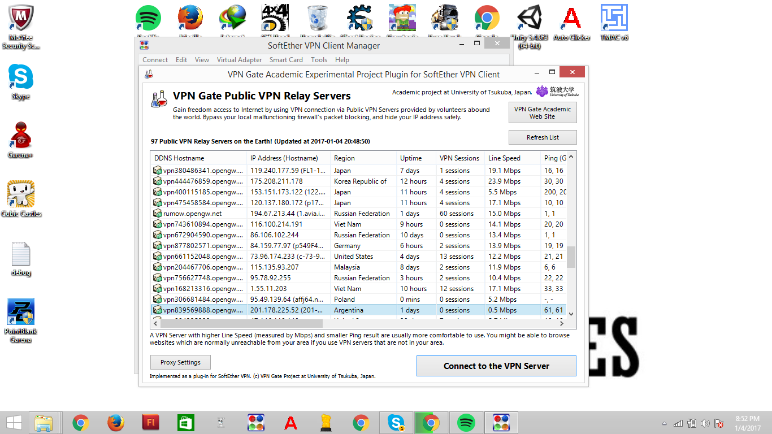Open McAfee Security Scan desktop icon
Viewport: 772px width, 434px height.
21,27
